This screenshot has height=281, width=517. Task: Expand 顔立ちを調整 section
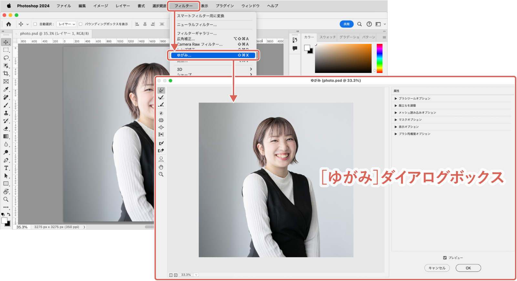pyautogui.click(x=396, y=105)
